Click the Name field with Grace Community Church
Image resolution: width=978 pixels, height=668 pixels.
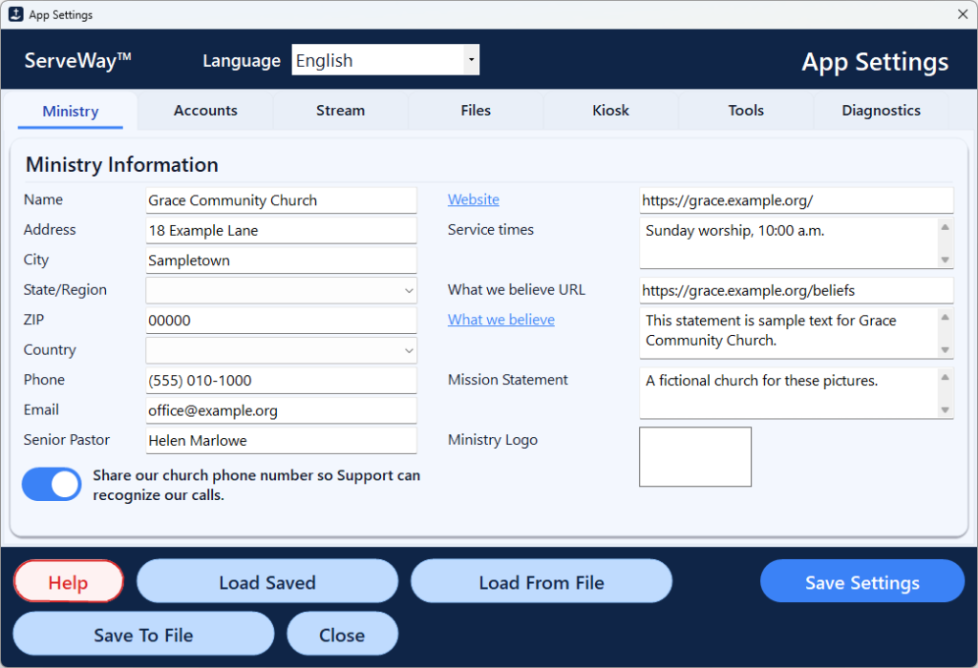point(282,200)
